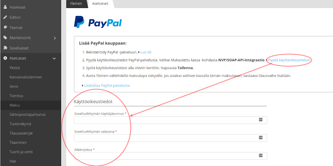Screen dimensions: 333x166
Task: Click the Asiakkaat person icon
Action: coord(5,7)
